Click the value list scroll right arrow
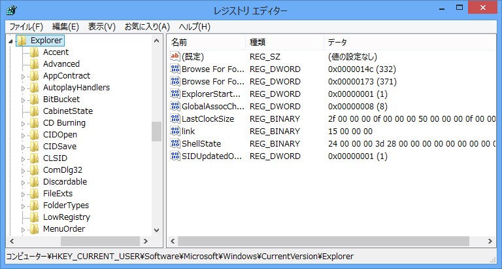Image resolution: width=502 pixels, height=269 pixels. (490, 241)
